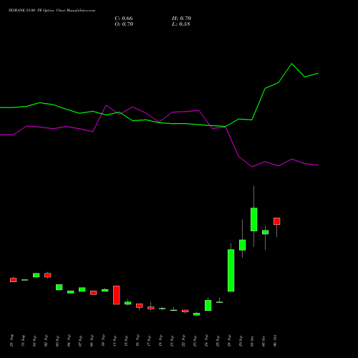The width and height of the screenshot is (358, 358).
Task: Click the YESBANK 21.00 PE chart title
Action: pyautogui.click(x=52, y=11)
